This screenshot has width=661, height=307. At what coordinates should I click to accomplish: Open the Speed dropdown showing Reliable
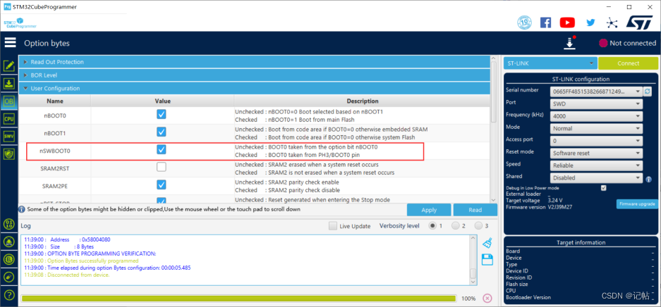pos(596,165)
